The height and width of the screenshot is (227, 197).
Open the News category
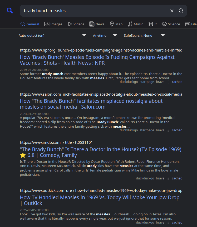click(x=97, y=24)
